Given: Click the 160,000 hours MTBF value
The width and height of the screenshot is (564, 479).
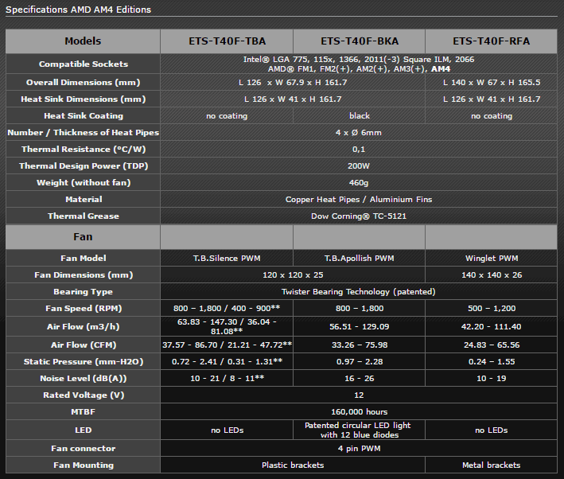Looking at the screenshot, I should click(360, 411).
